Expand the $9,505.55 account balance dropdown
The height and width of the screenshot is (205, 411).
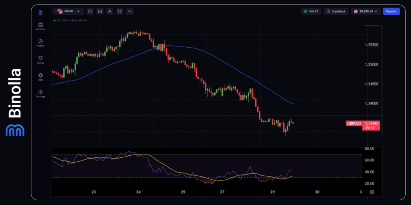coord(365,12)
